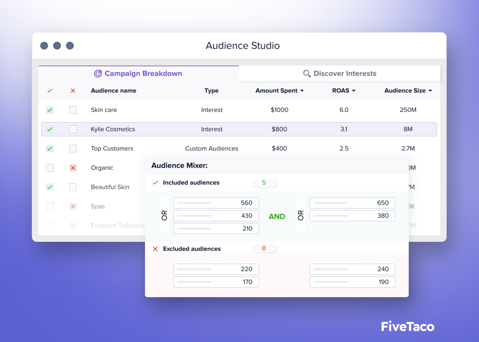This screenshot has height=342, width=479.
Task: Switch to Discover Interests tab
Action: [x=339, y=73]
